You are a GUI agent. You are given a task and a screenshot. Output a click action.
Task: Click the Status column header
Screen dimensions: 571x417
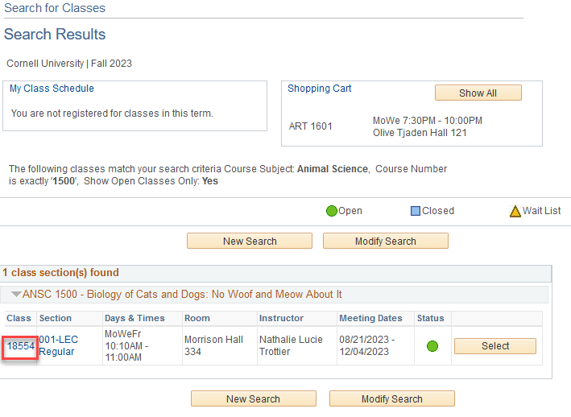click(x=430, y=319)
